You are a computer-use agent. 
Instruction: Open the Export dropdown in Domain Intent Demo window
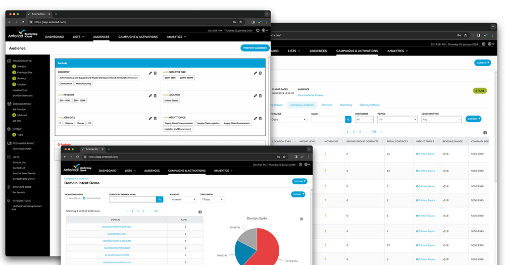(x=298, y=194)
